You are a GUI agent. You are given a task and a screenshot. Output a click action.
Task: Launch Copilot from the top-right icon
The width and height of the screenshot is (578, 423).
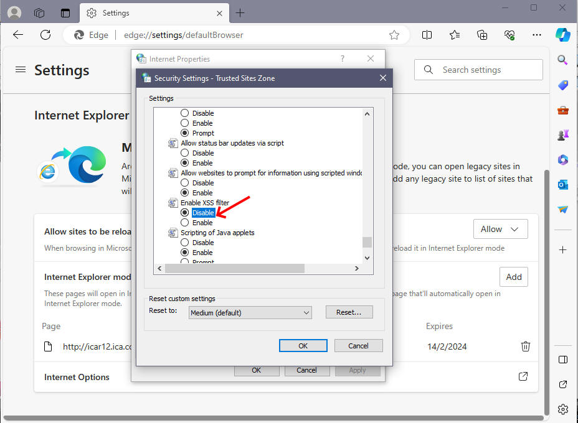coord(563,35)
